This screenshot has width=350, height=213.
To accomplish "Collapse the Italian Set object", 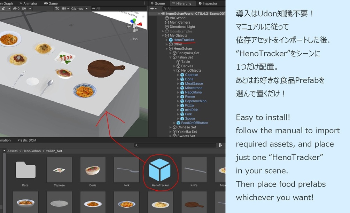I will click(171, 57).
